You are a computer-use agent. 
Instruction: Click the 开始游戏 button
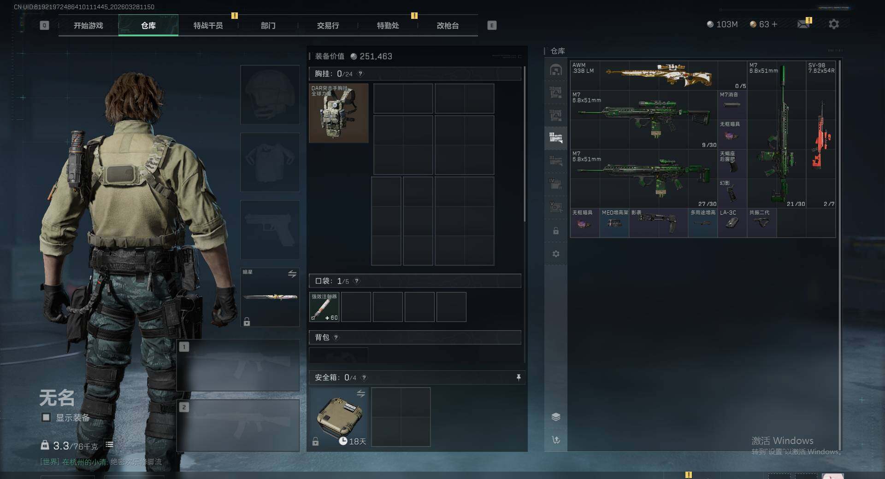click(x=88, y=26)
